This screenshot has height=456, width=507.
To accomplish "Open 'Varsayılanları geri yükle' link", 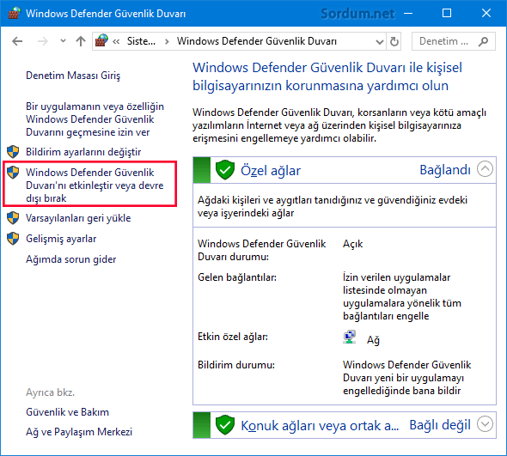I will tap(78, 218).
